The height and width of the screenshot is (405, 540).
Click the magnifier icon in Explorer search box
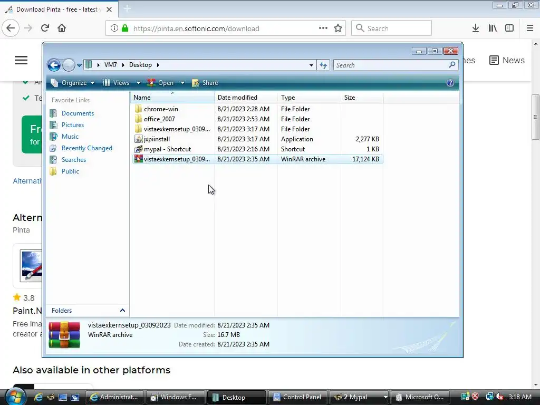(452, 65)
